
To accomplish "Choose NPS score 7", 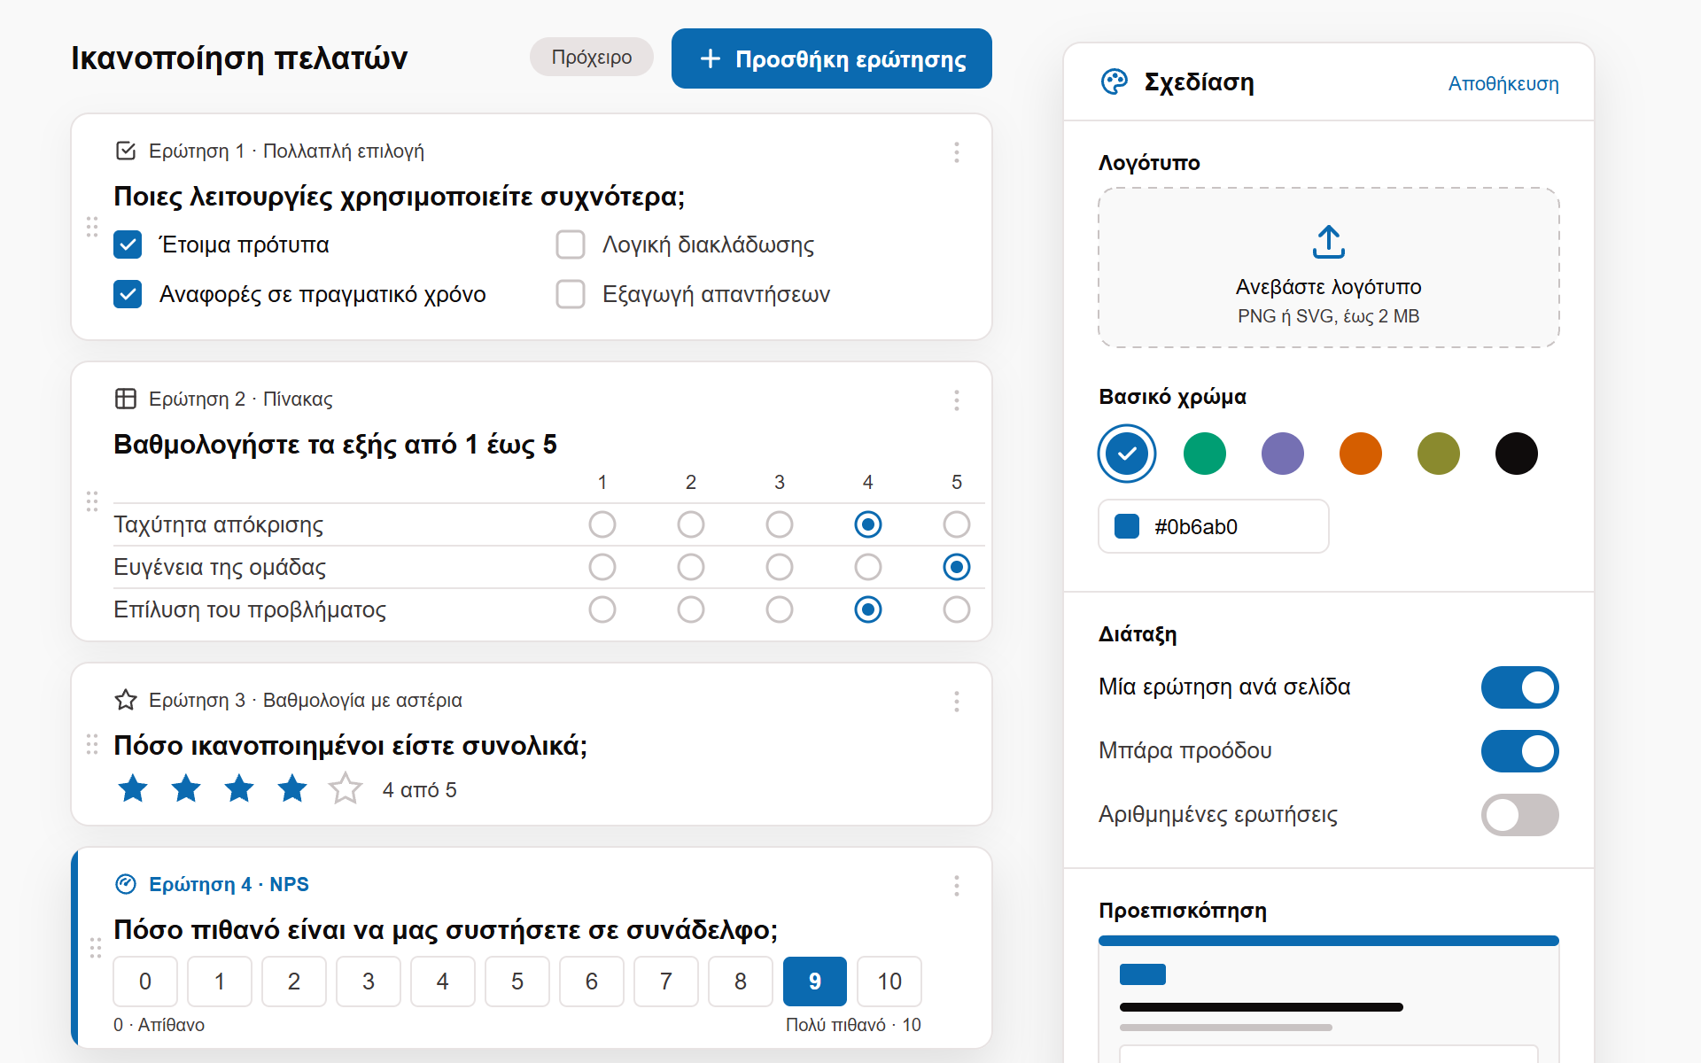I will 666,982.
